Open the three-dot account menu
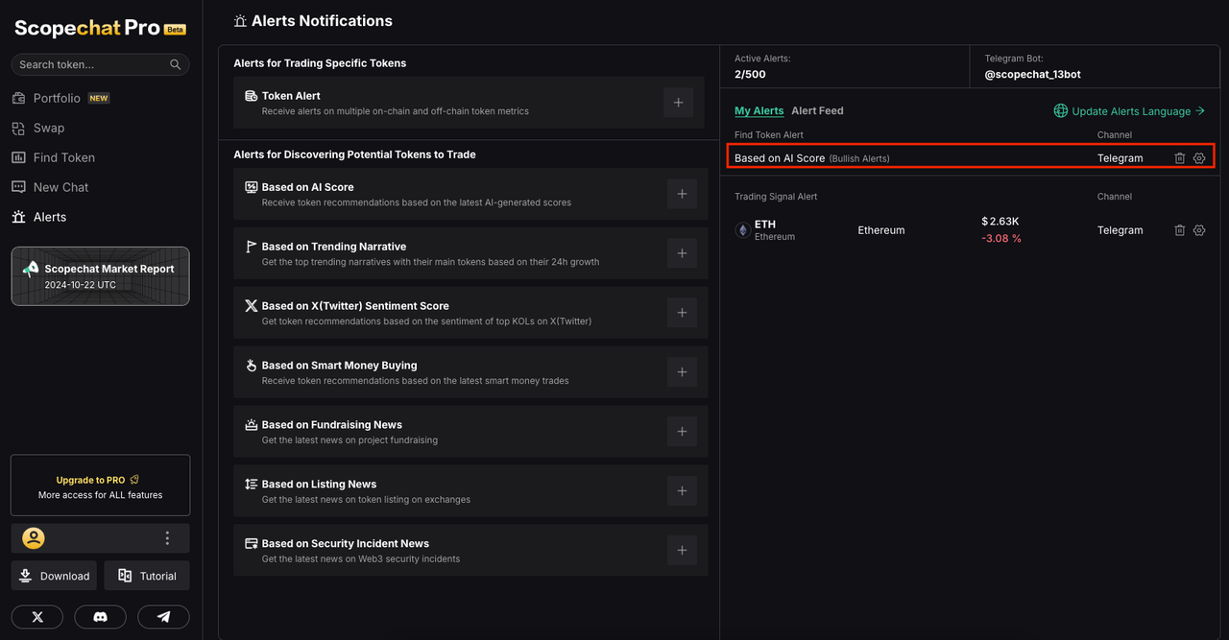Screen dimensions: 1229x640 click(167, 538)
